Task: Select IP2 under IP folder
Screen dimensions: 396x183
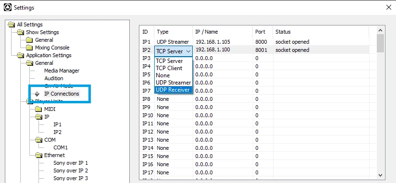Action: 57,132
